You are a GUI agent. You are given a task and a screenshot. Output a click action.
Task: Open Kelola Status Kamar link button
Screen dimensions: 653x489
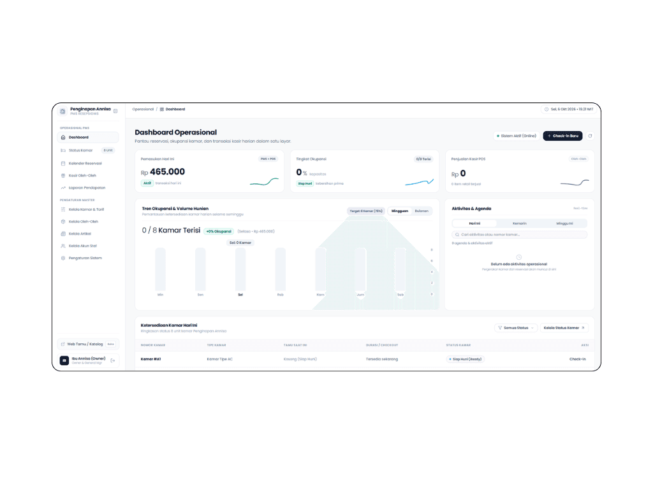click(564, 328)
